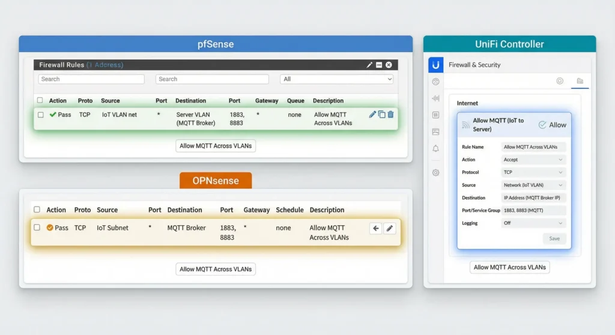Click 'Allow MQTT (IoT to Server)' card title

(x=498, y=125)
